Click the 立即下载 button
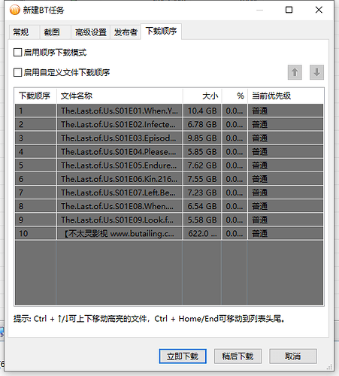Viewport: 339px width, 376px height. click(183, 356)
